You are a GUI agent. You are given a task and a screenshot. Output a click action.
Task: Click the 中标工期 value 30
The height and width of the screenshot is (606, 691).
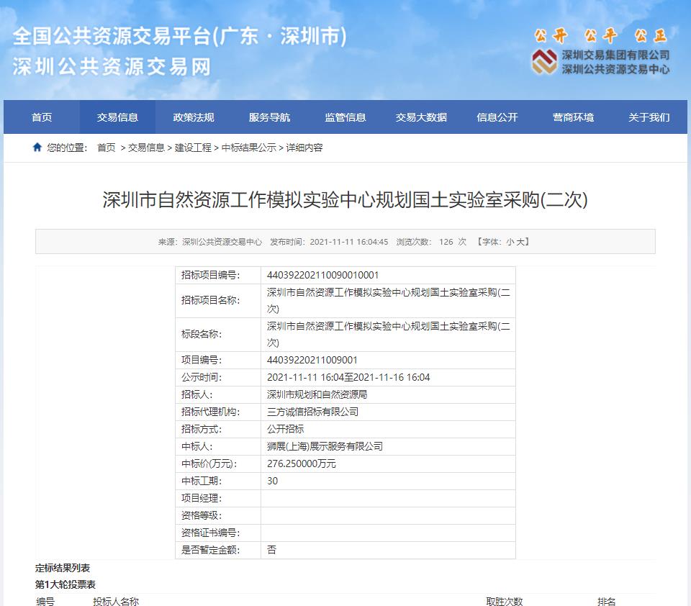coord(272,481)
